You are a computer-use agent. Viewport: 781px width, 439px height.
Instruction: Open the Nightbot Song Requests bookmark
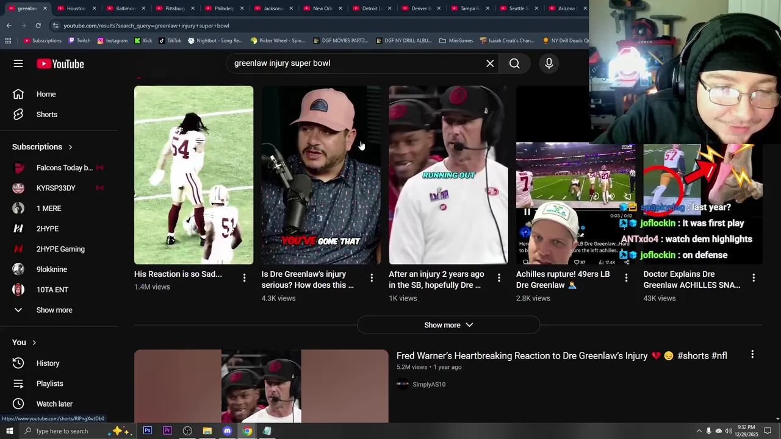pos(215,41)
